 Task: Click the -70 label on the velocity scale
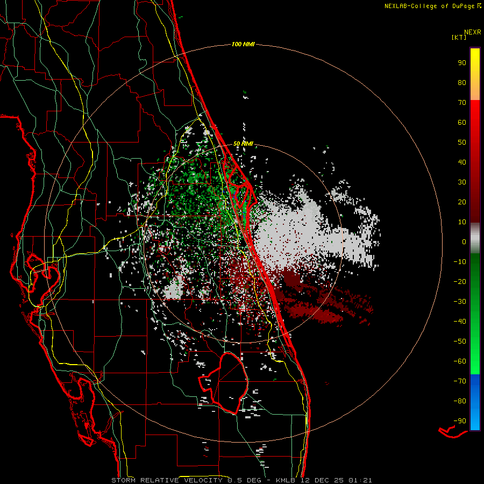pos(460,381)
